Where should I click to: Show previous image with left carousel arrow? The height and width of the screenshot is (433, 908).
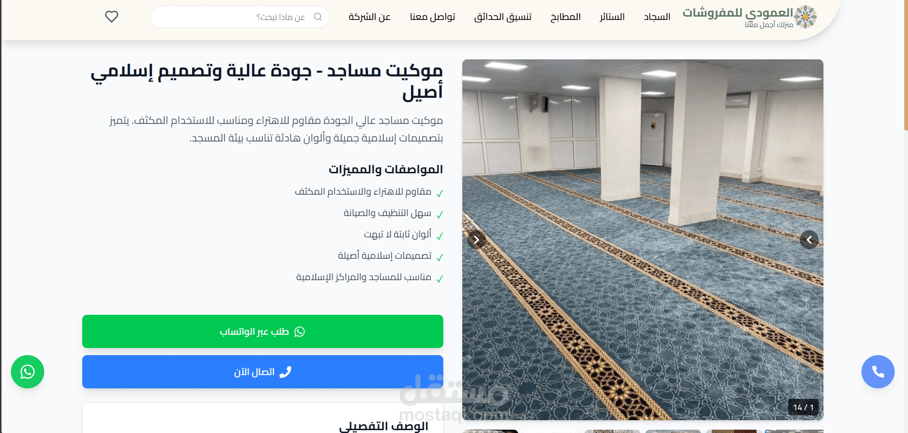click(x=477, y=240)
